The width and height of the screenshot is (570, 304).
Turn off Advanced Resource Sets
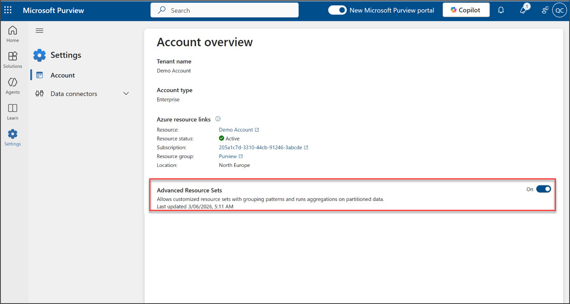pyautogui.click(x=543, y=189)
